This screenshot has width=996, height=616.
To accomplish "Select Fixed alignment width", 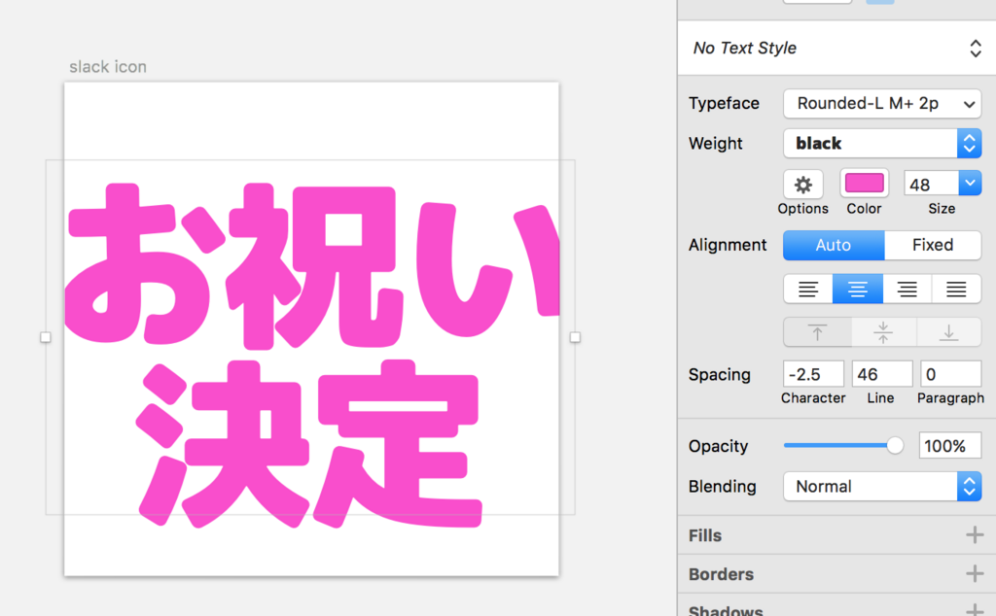I will tap(933, 245).
